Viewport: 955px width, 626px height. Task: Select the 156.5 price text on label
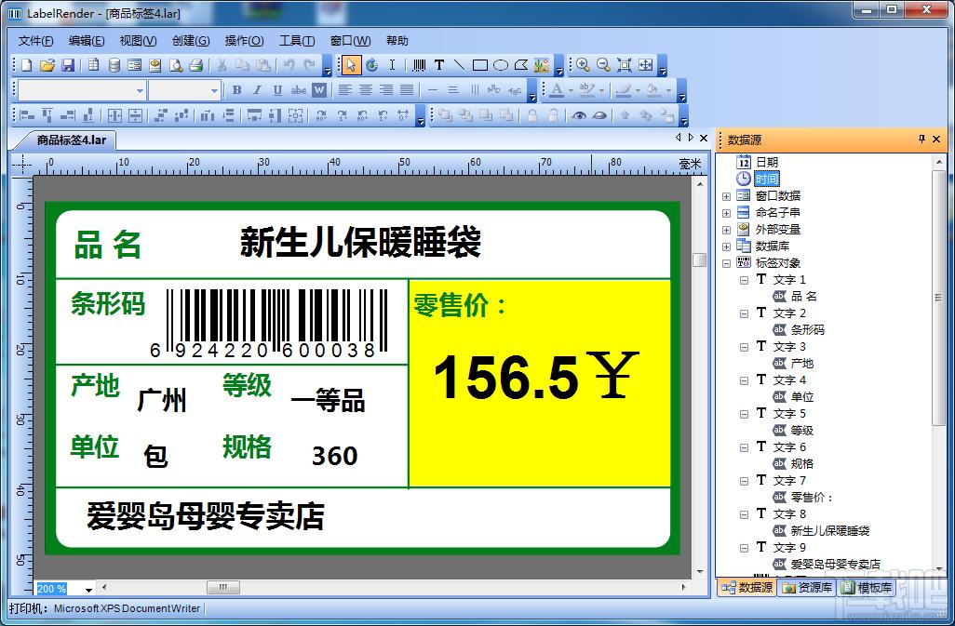point(505,378)
